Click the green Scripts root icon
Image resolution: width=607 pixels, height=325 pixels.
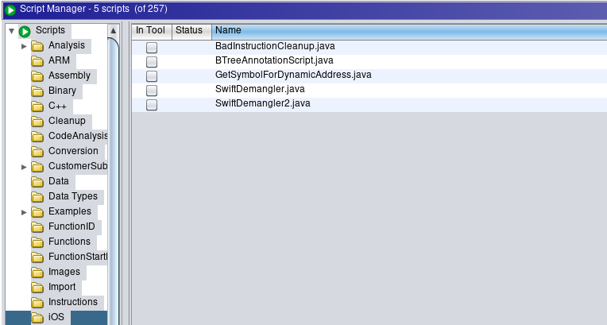[x=25, y=31]
